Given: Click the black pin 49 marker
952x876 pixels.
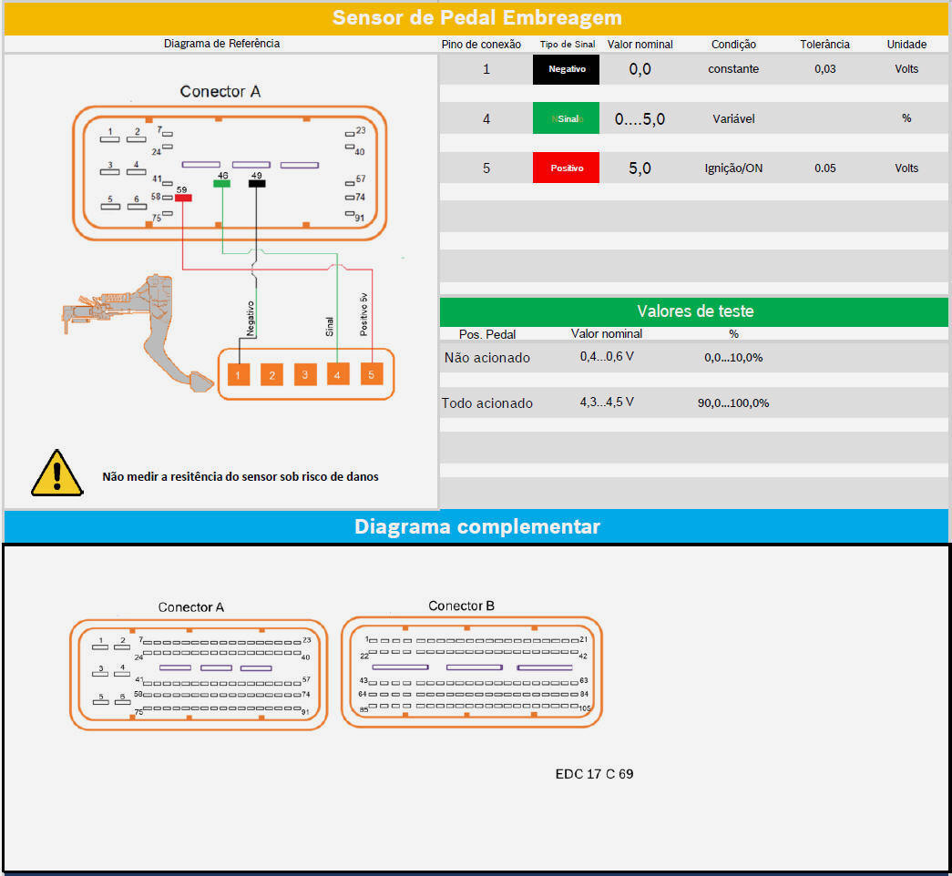Looking at the screenshot, I should pyautogui.click(x=257, y=183).
